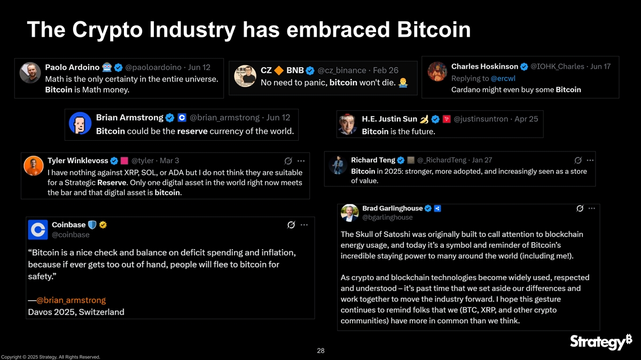Open the @ercwl mention link
This screenshot has height=360, width=641.
(503, 78)
